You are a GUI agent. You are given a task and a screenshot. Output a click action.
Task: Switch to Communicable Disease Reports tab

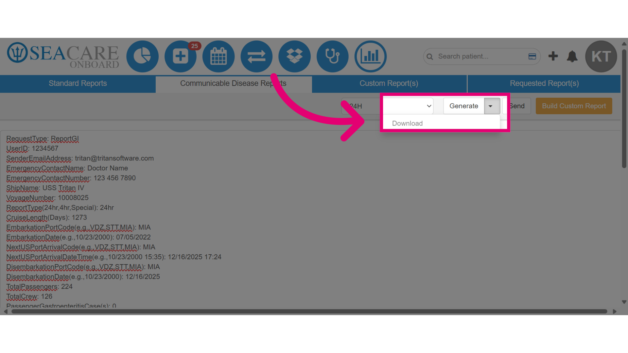coord(234,84)
